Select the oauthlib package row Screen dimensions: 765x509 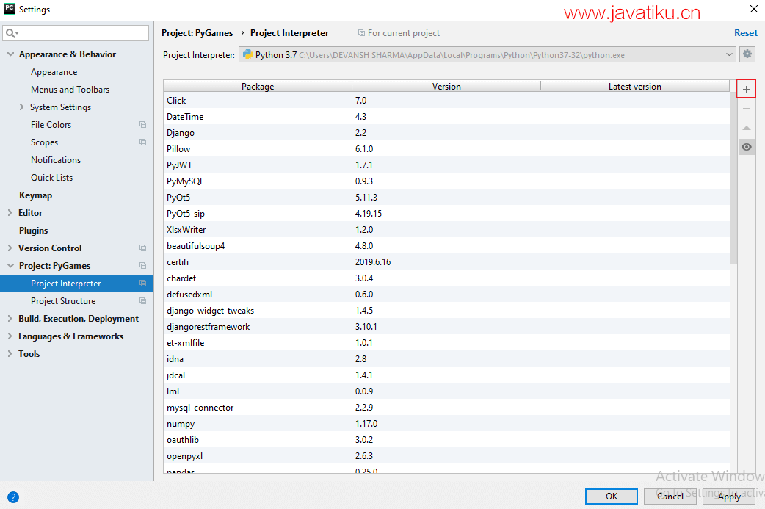pos(446,439)
